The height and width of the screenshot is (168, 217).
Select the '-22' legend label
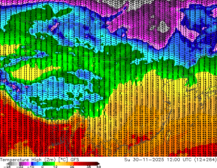coord(20,167)
